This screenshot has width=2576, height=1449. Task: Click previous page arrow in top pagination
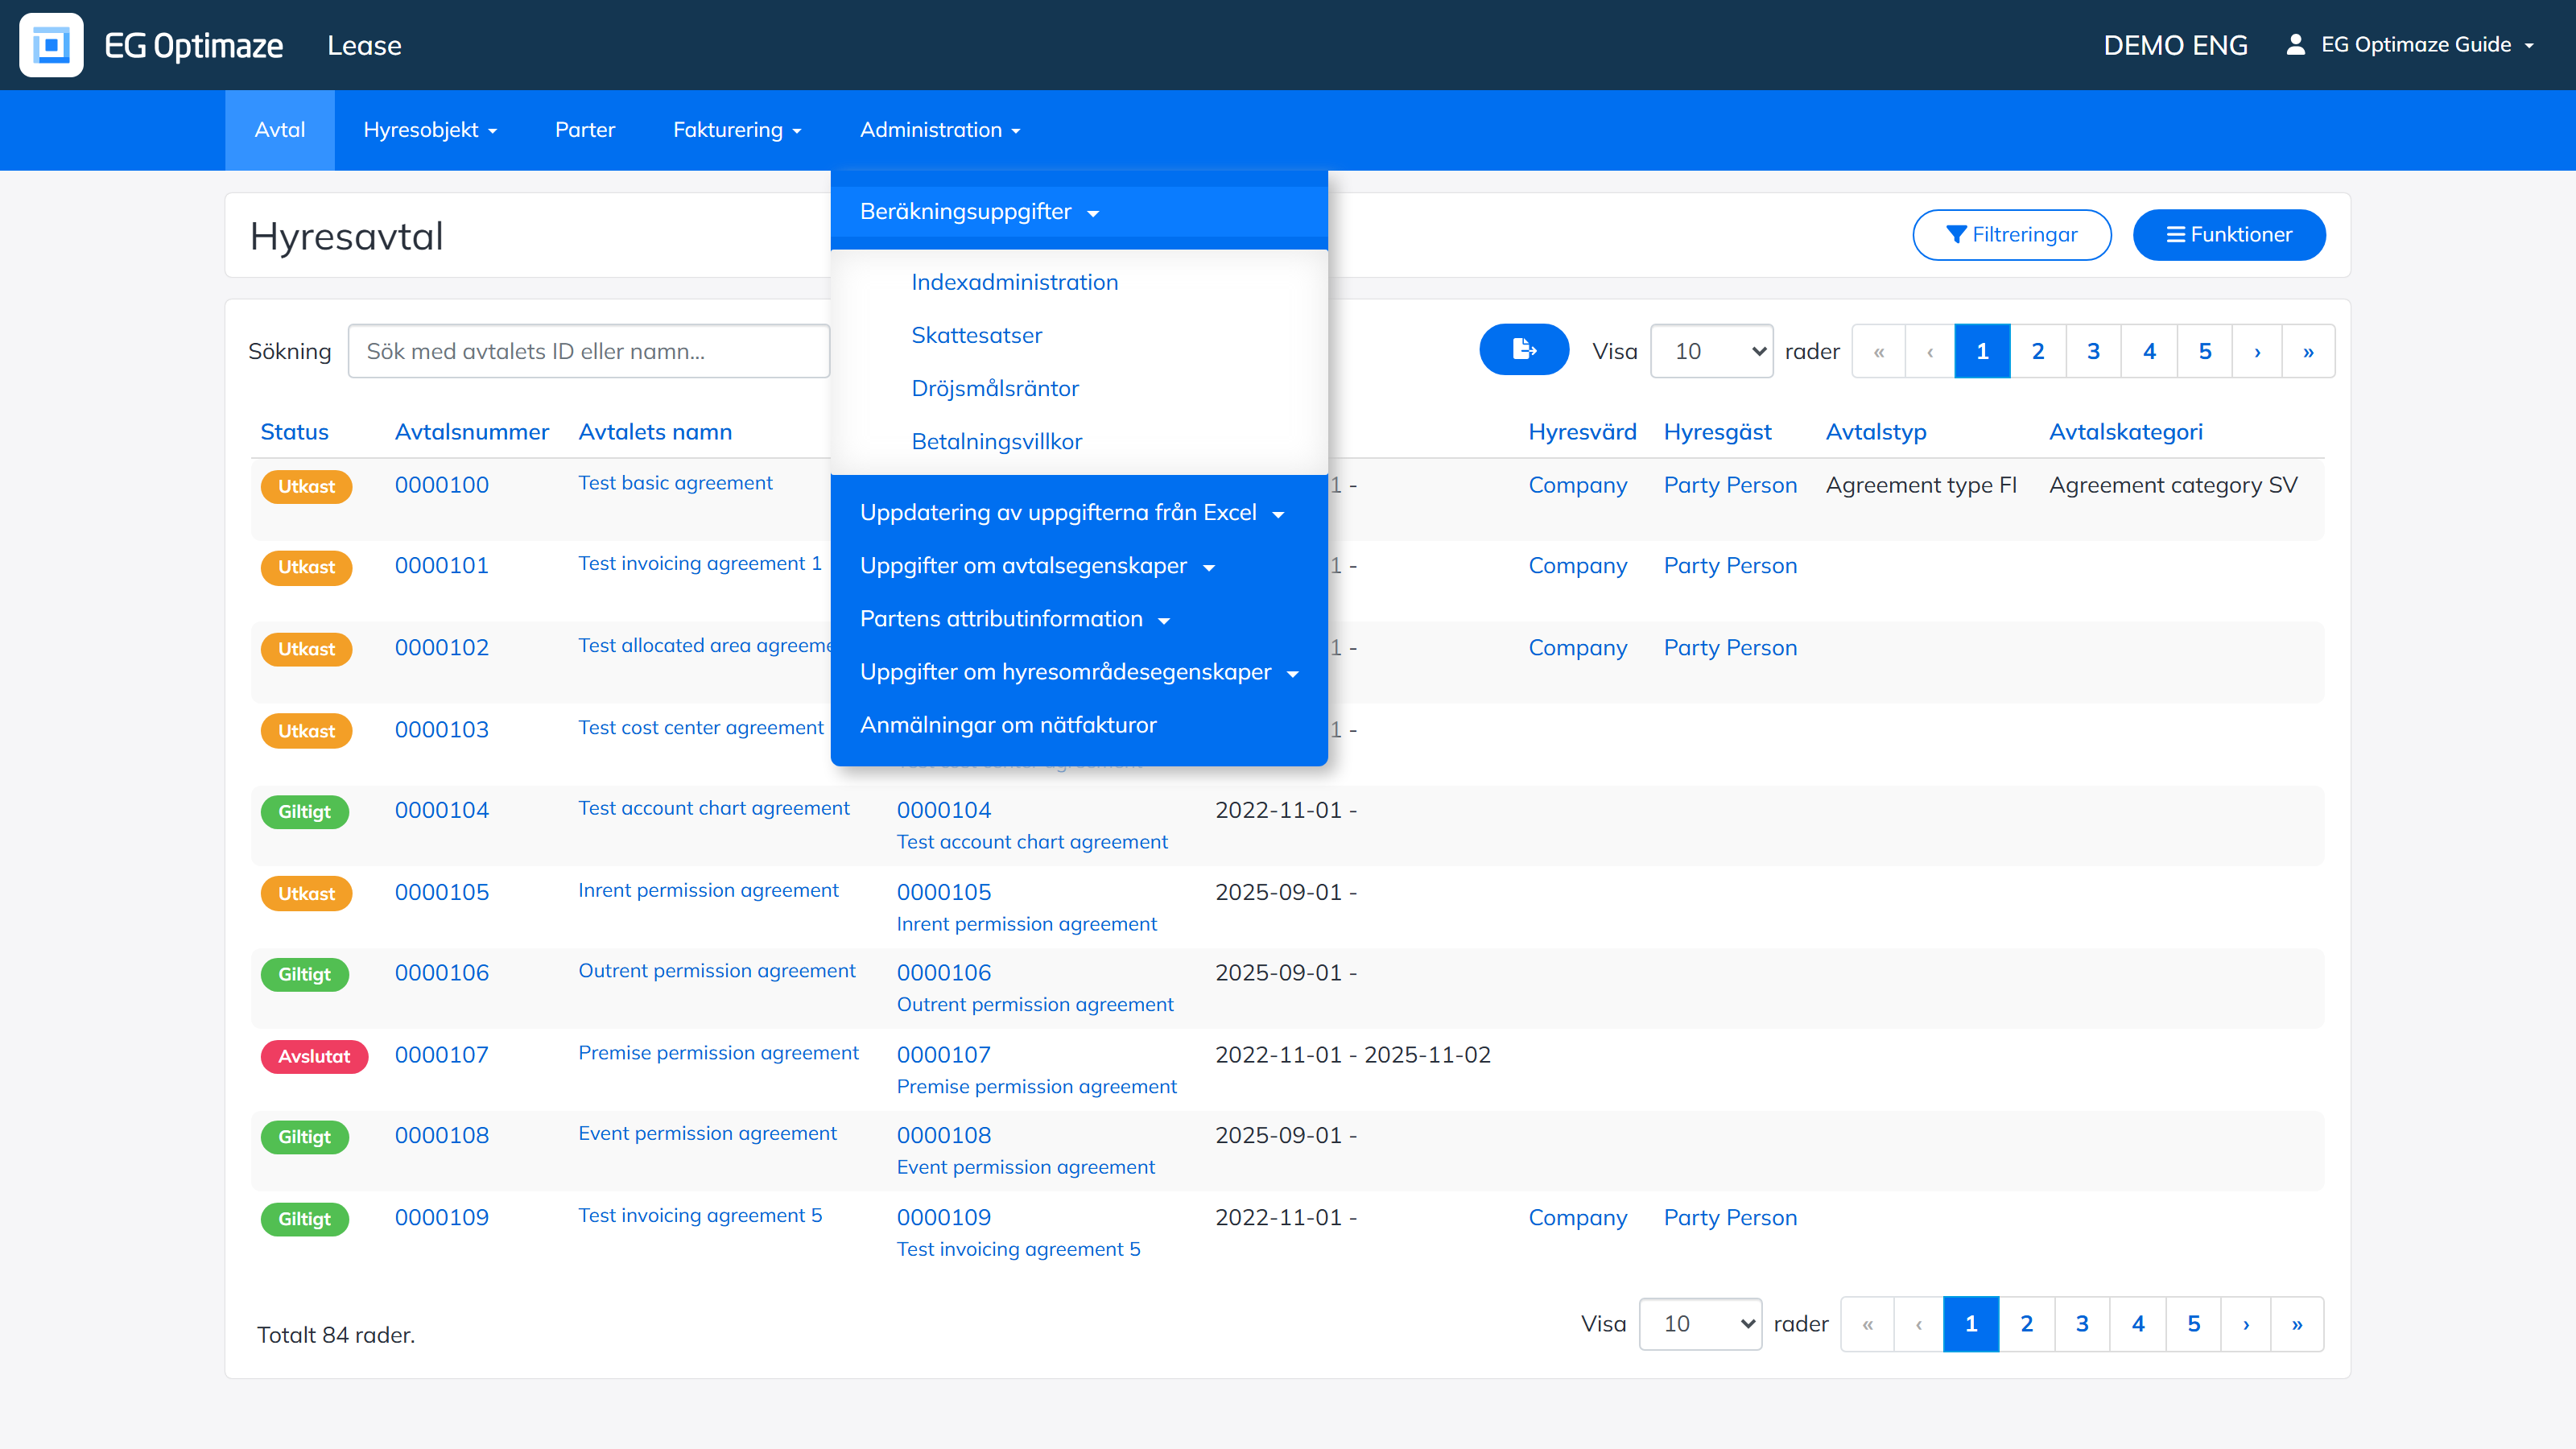(x=1930, y=351)
